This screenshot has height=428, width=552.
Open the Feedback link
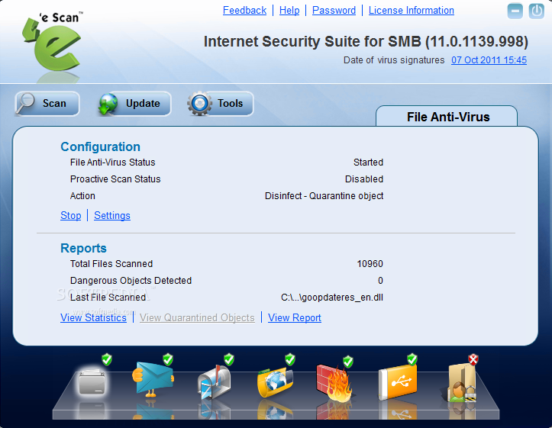pyautogui.click(x=244, y=11)
